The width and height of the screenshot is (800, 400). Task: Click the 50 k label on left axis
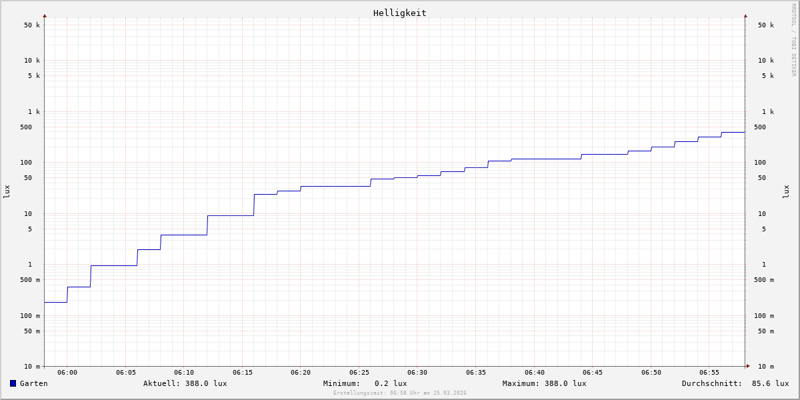32,25
